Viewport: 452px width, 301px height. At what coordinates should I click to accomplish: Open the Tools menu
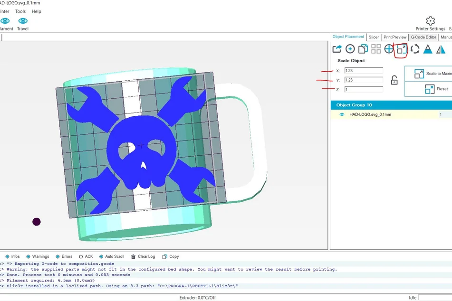pyautogui.click(x=20, y=11)
